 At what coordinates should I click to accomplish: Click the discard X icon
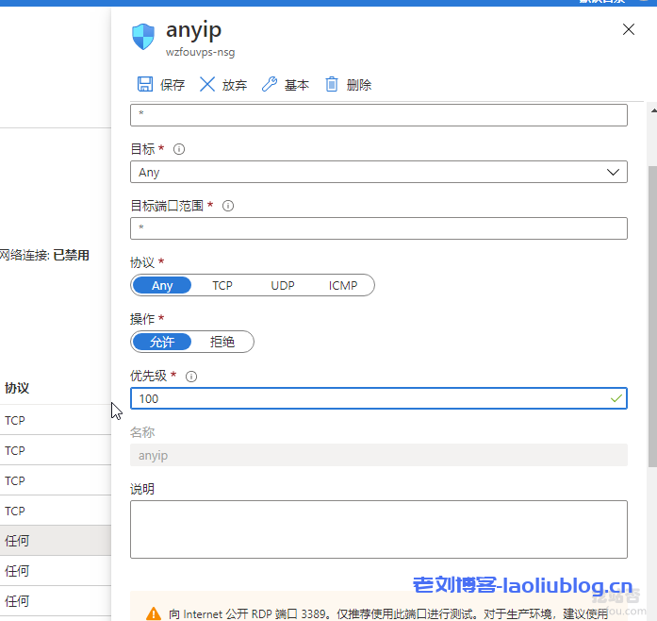[x=207, y=85]
